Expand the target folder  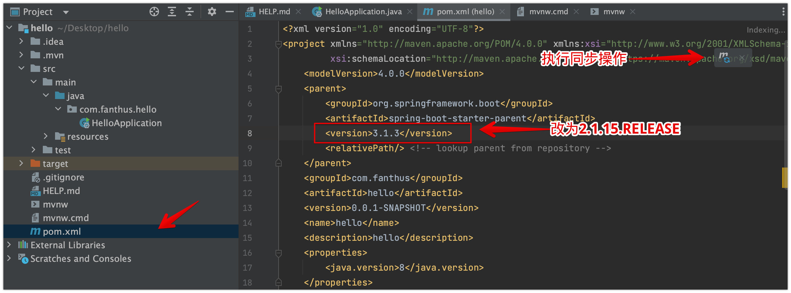click(21, 163)
